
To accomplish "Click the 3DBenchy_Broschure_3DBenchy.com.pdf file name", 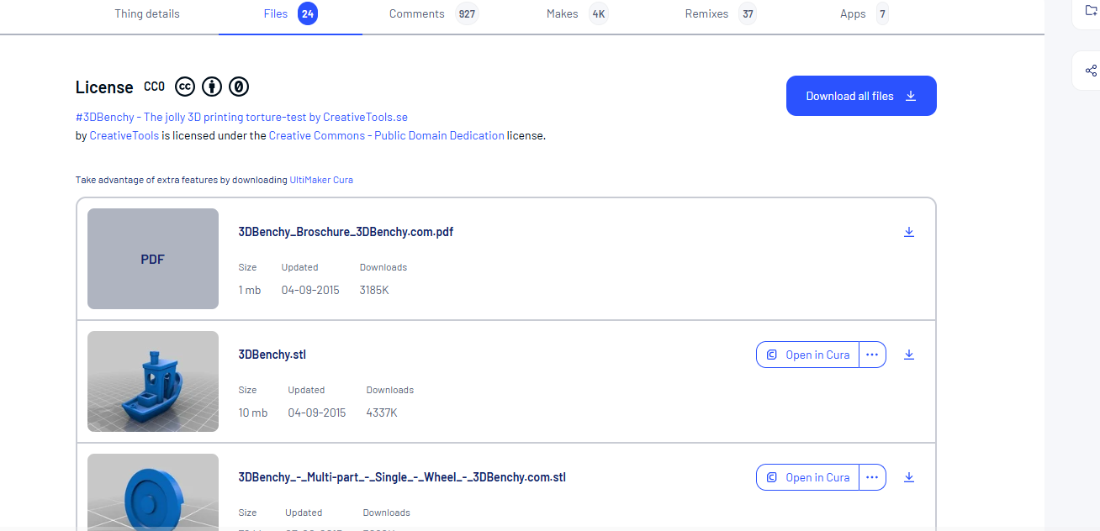I will (x=346, y=232).
